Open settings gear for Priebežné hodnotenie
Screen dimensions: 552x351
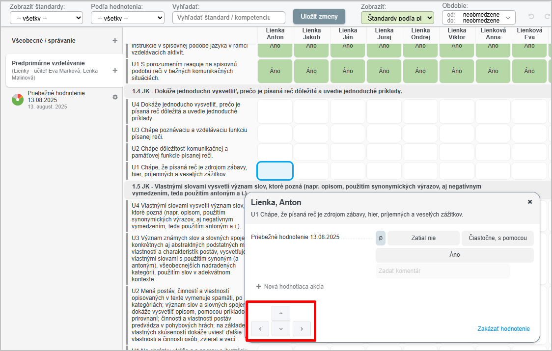pos(115,97)
